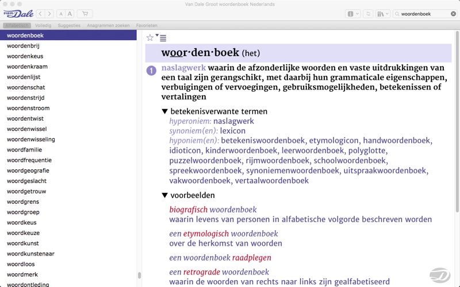Select woordenstroom in the word list

click(68, 108)
